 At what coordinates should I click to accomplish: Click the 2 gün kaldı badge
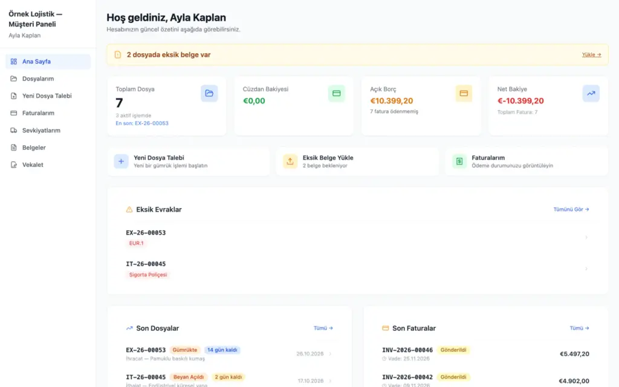(x=228, y=377)
